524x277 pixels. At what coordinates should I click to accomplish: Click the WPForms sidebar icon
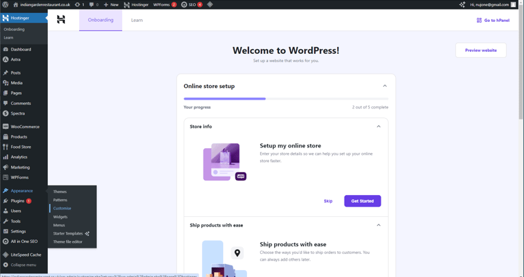(x=5, y=177)
